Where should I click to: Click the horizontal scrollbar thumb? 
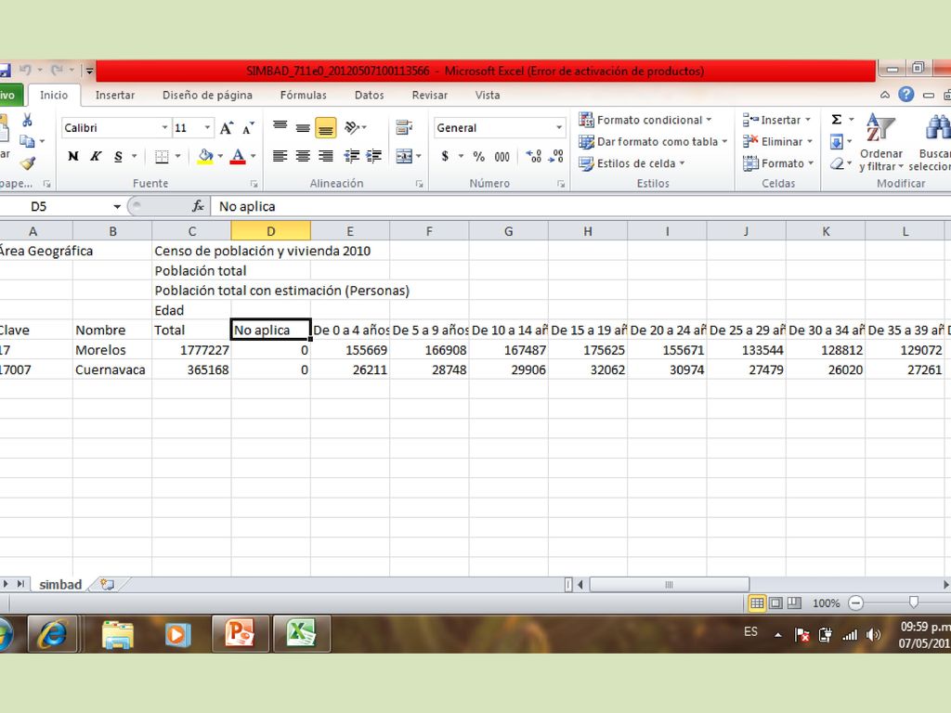tap(670, 585)
